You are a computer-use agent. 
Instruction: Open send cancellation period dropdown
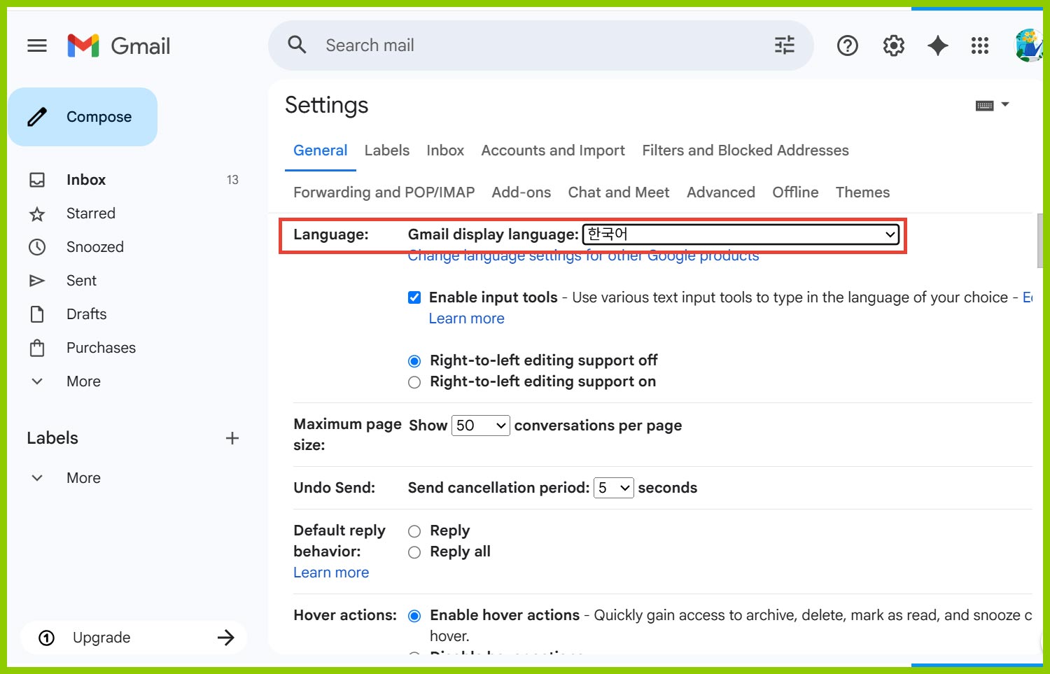click(613, 488)
